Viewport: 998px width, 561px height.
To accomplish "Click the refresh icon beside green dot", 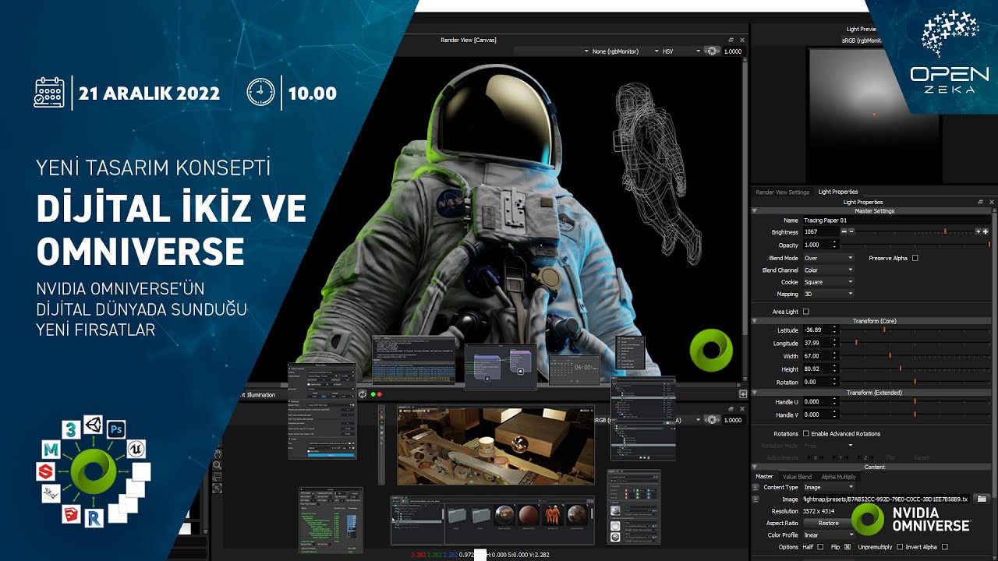I will (362, 394).
